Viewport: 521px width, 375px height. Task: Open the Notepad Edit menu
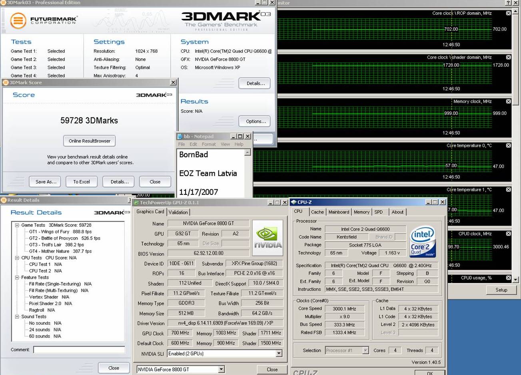point(193,144)
